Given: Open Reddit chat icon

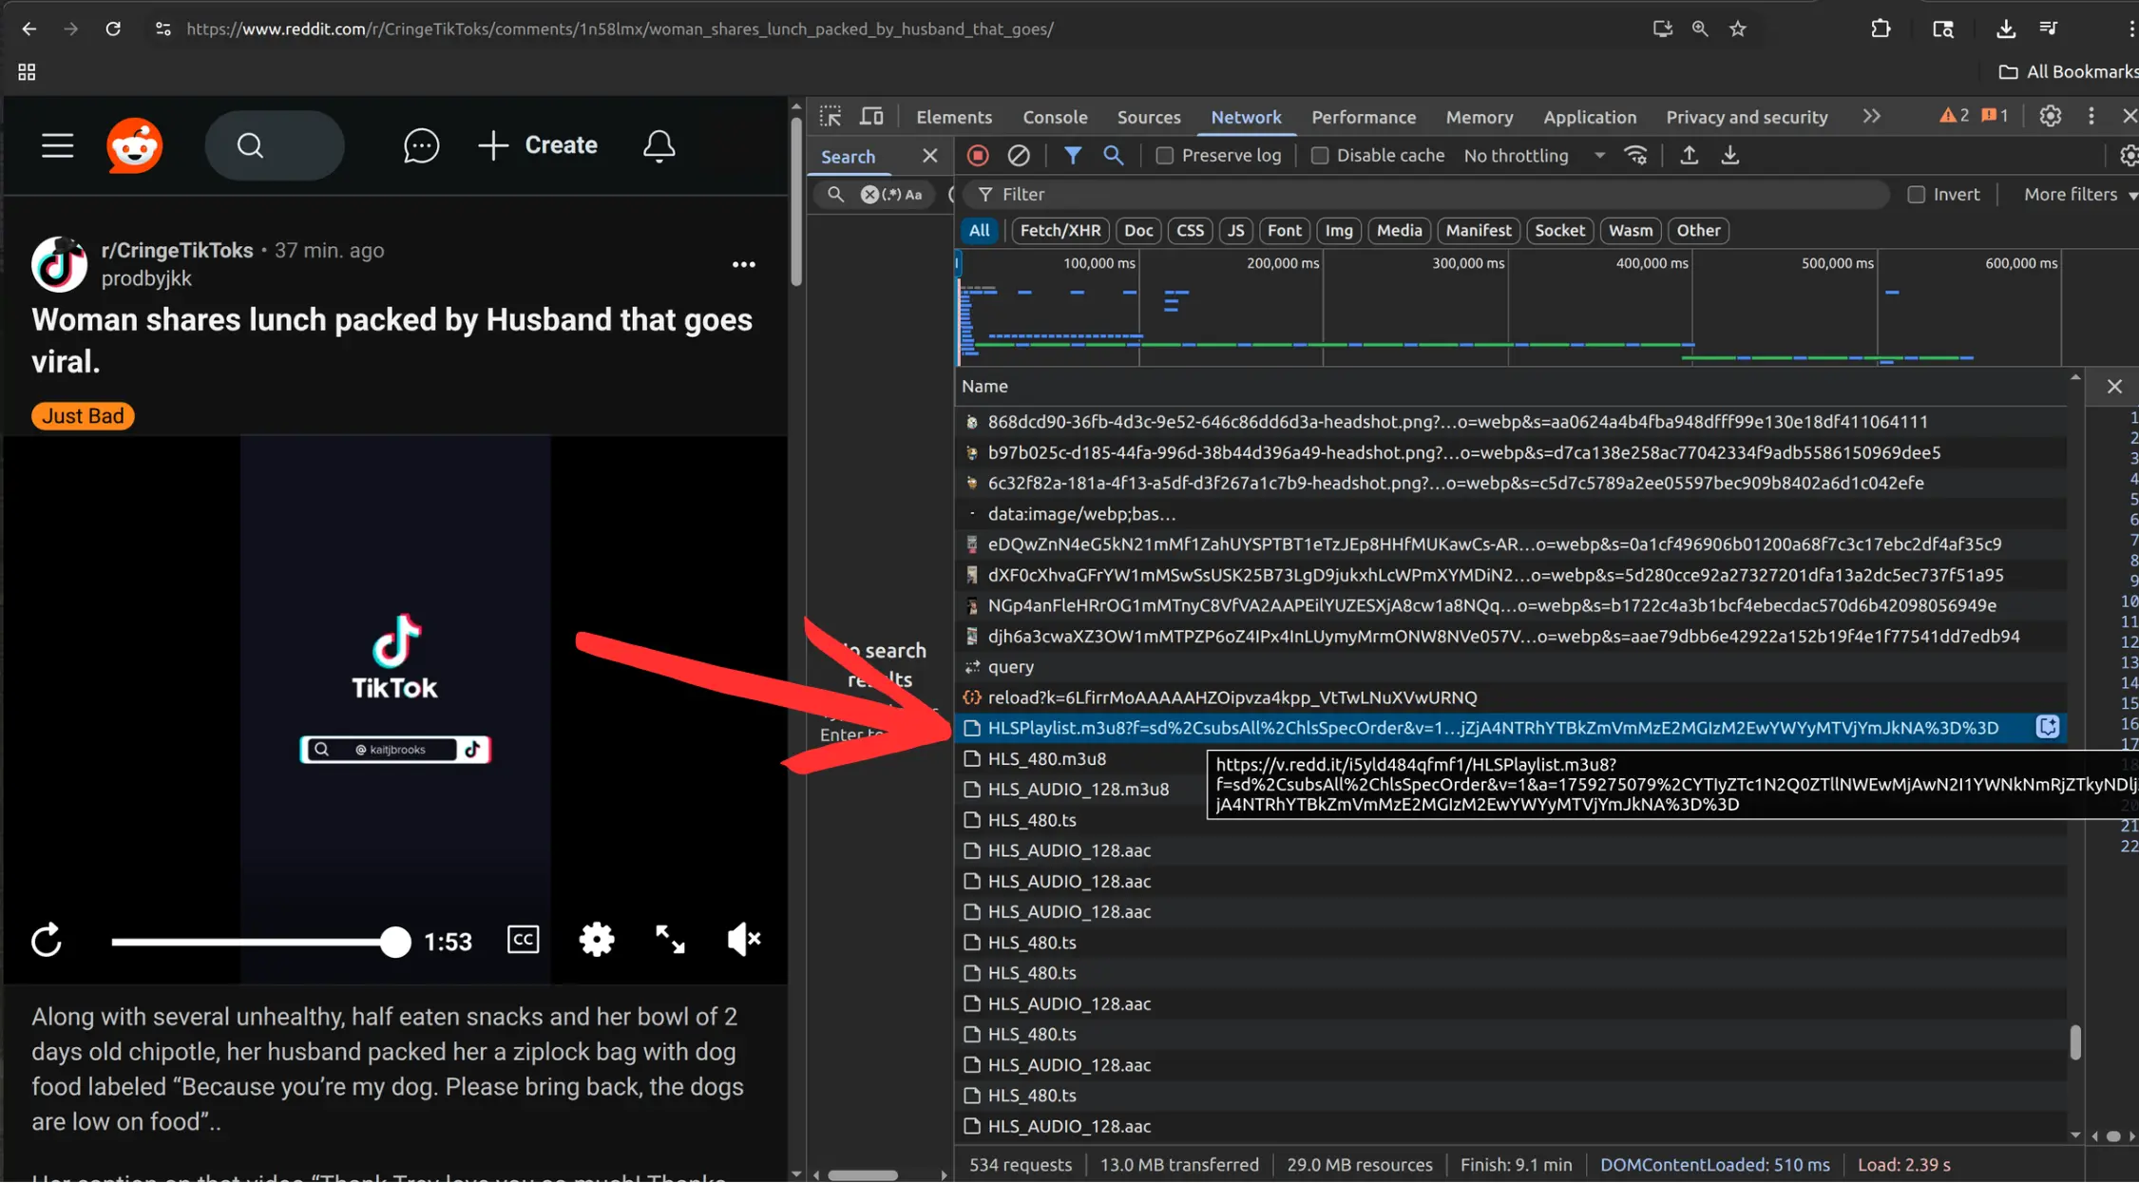Looking at the screenshot, I should click(421, 145).
